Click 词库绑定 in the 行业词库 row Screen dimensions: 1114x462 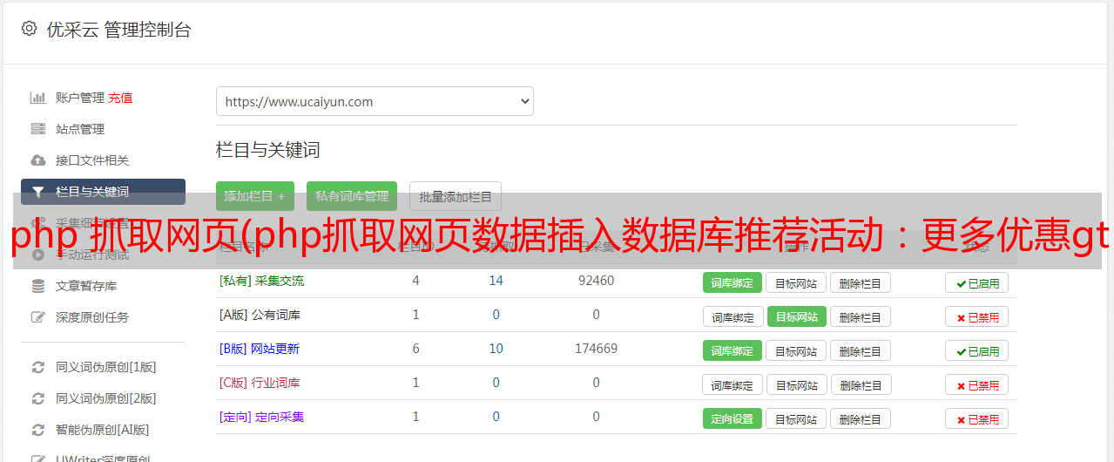(733, 384)
